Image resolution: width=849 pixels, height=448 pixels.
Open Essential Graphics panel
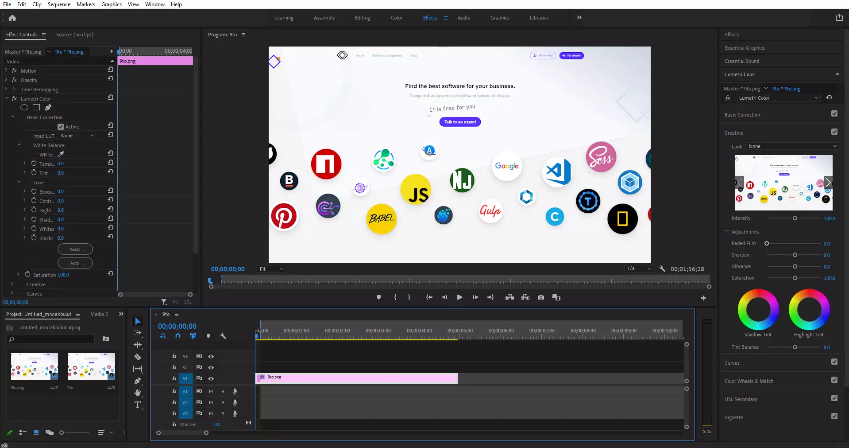[745, 48]
